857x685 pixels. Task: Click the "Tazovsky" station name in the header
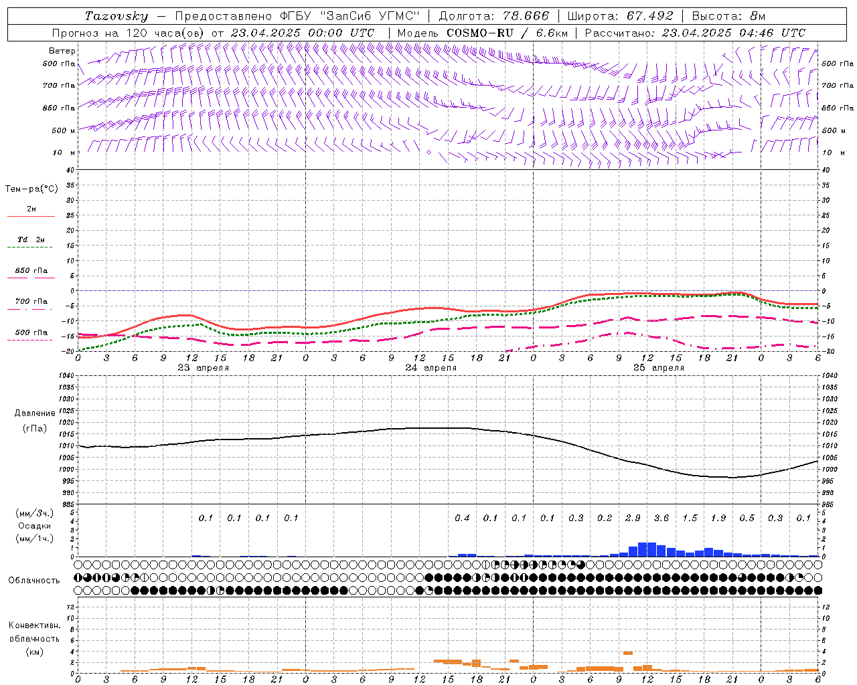point(116,16)
